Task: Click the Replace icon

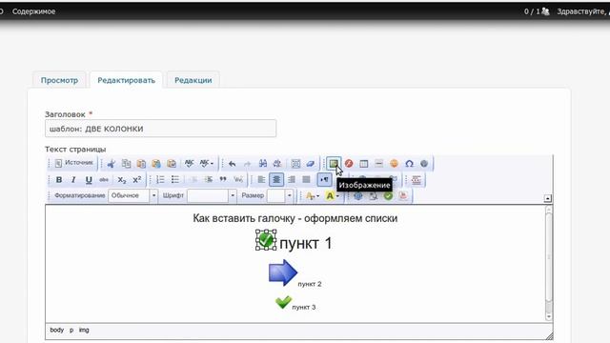Action: [277, 164]
